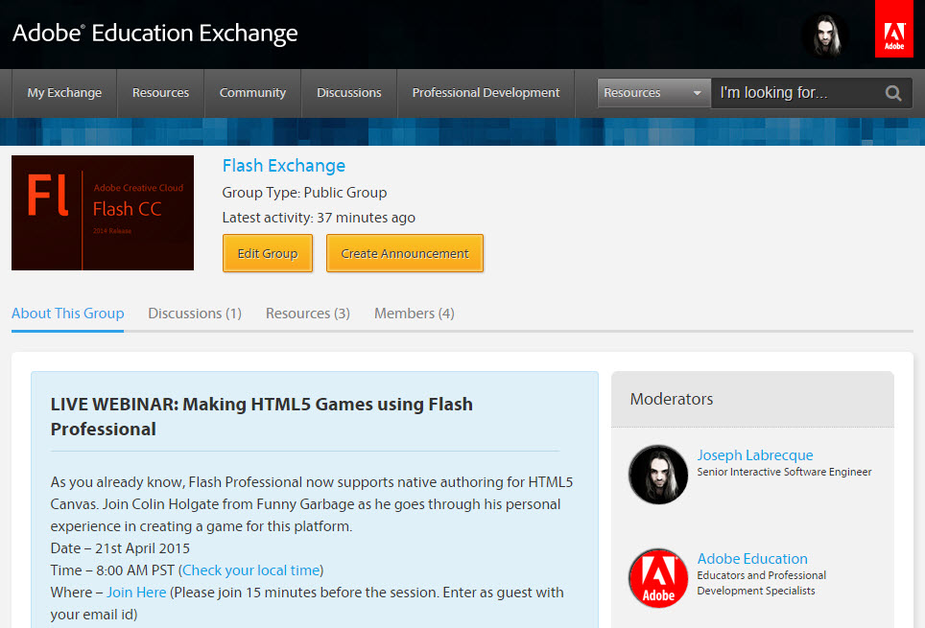The height and width of the screenshot is (628, 925).
Task: Open the My Exchange menu
Action: [64, 93]
